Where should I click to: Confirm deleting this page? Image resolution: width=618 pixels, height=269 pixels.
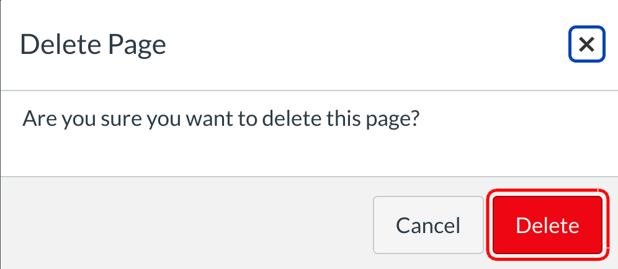point(547,226)
